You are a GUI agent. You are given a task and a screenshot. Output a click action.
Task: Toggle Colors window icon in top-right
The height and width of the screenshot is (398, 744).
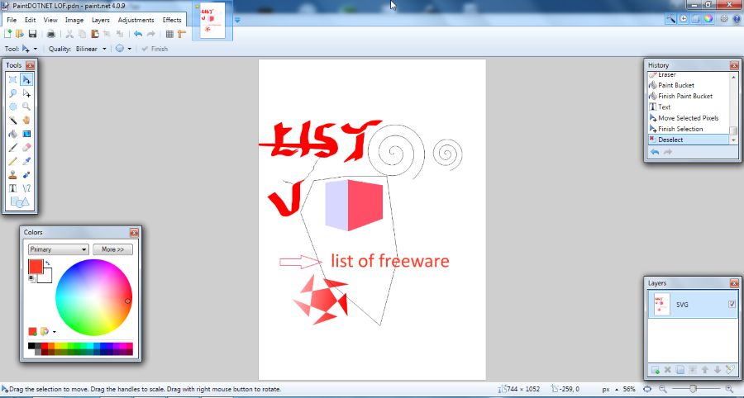click(x=708, y=18)
